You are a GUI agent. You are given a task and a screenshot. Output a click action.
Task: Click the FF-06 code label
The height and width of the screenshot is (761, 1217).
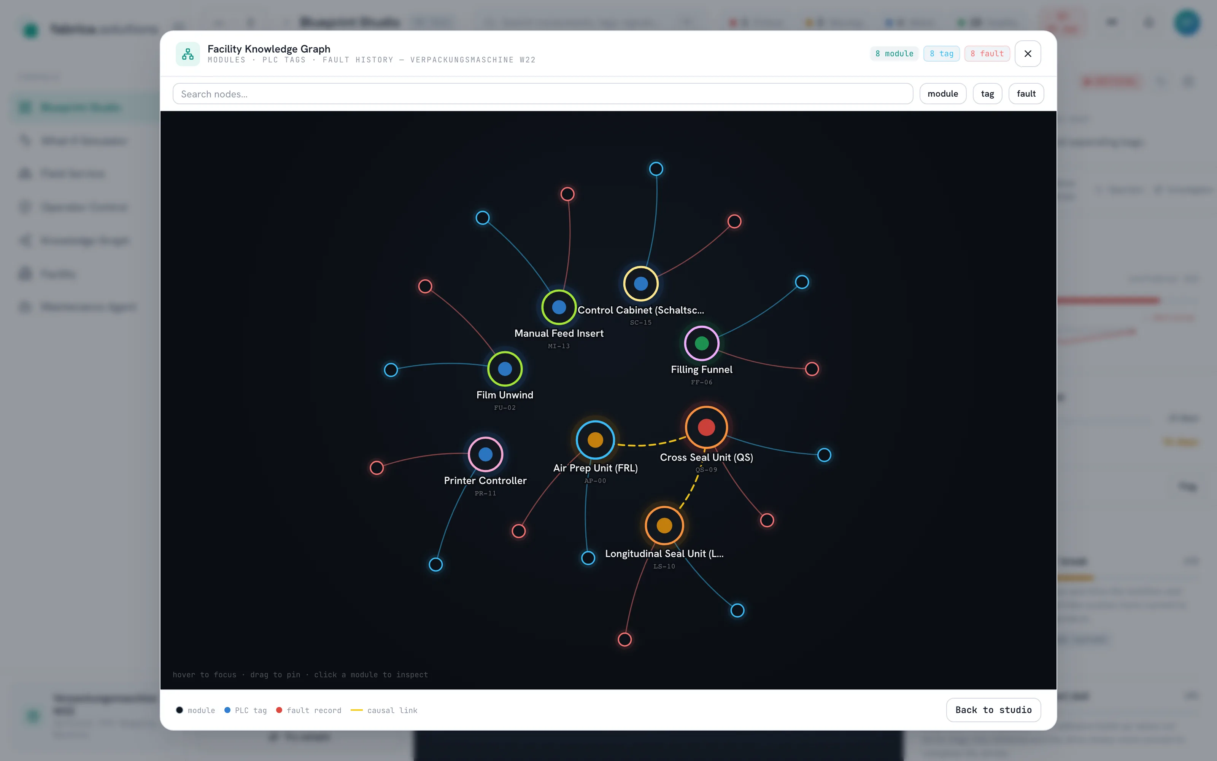(x=702, y=382)
